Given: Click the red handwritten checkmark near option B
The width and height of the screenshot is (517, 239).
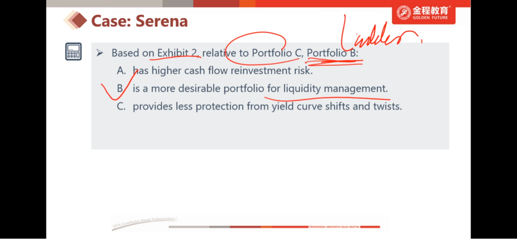Looking at the screenshot, I should tap(112, 88).
